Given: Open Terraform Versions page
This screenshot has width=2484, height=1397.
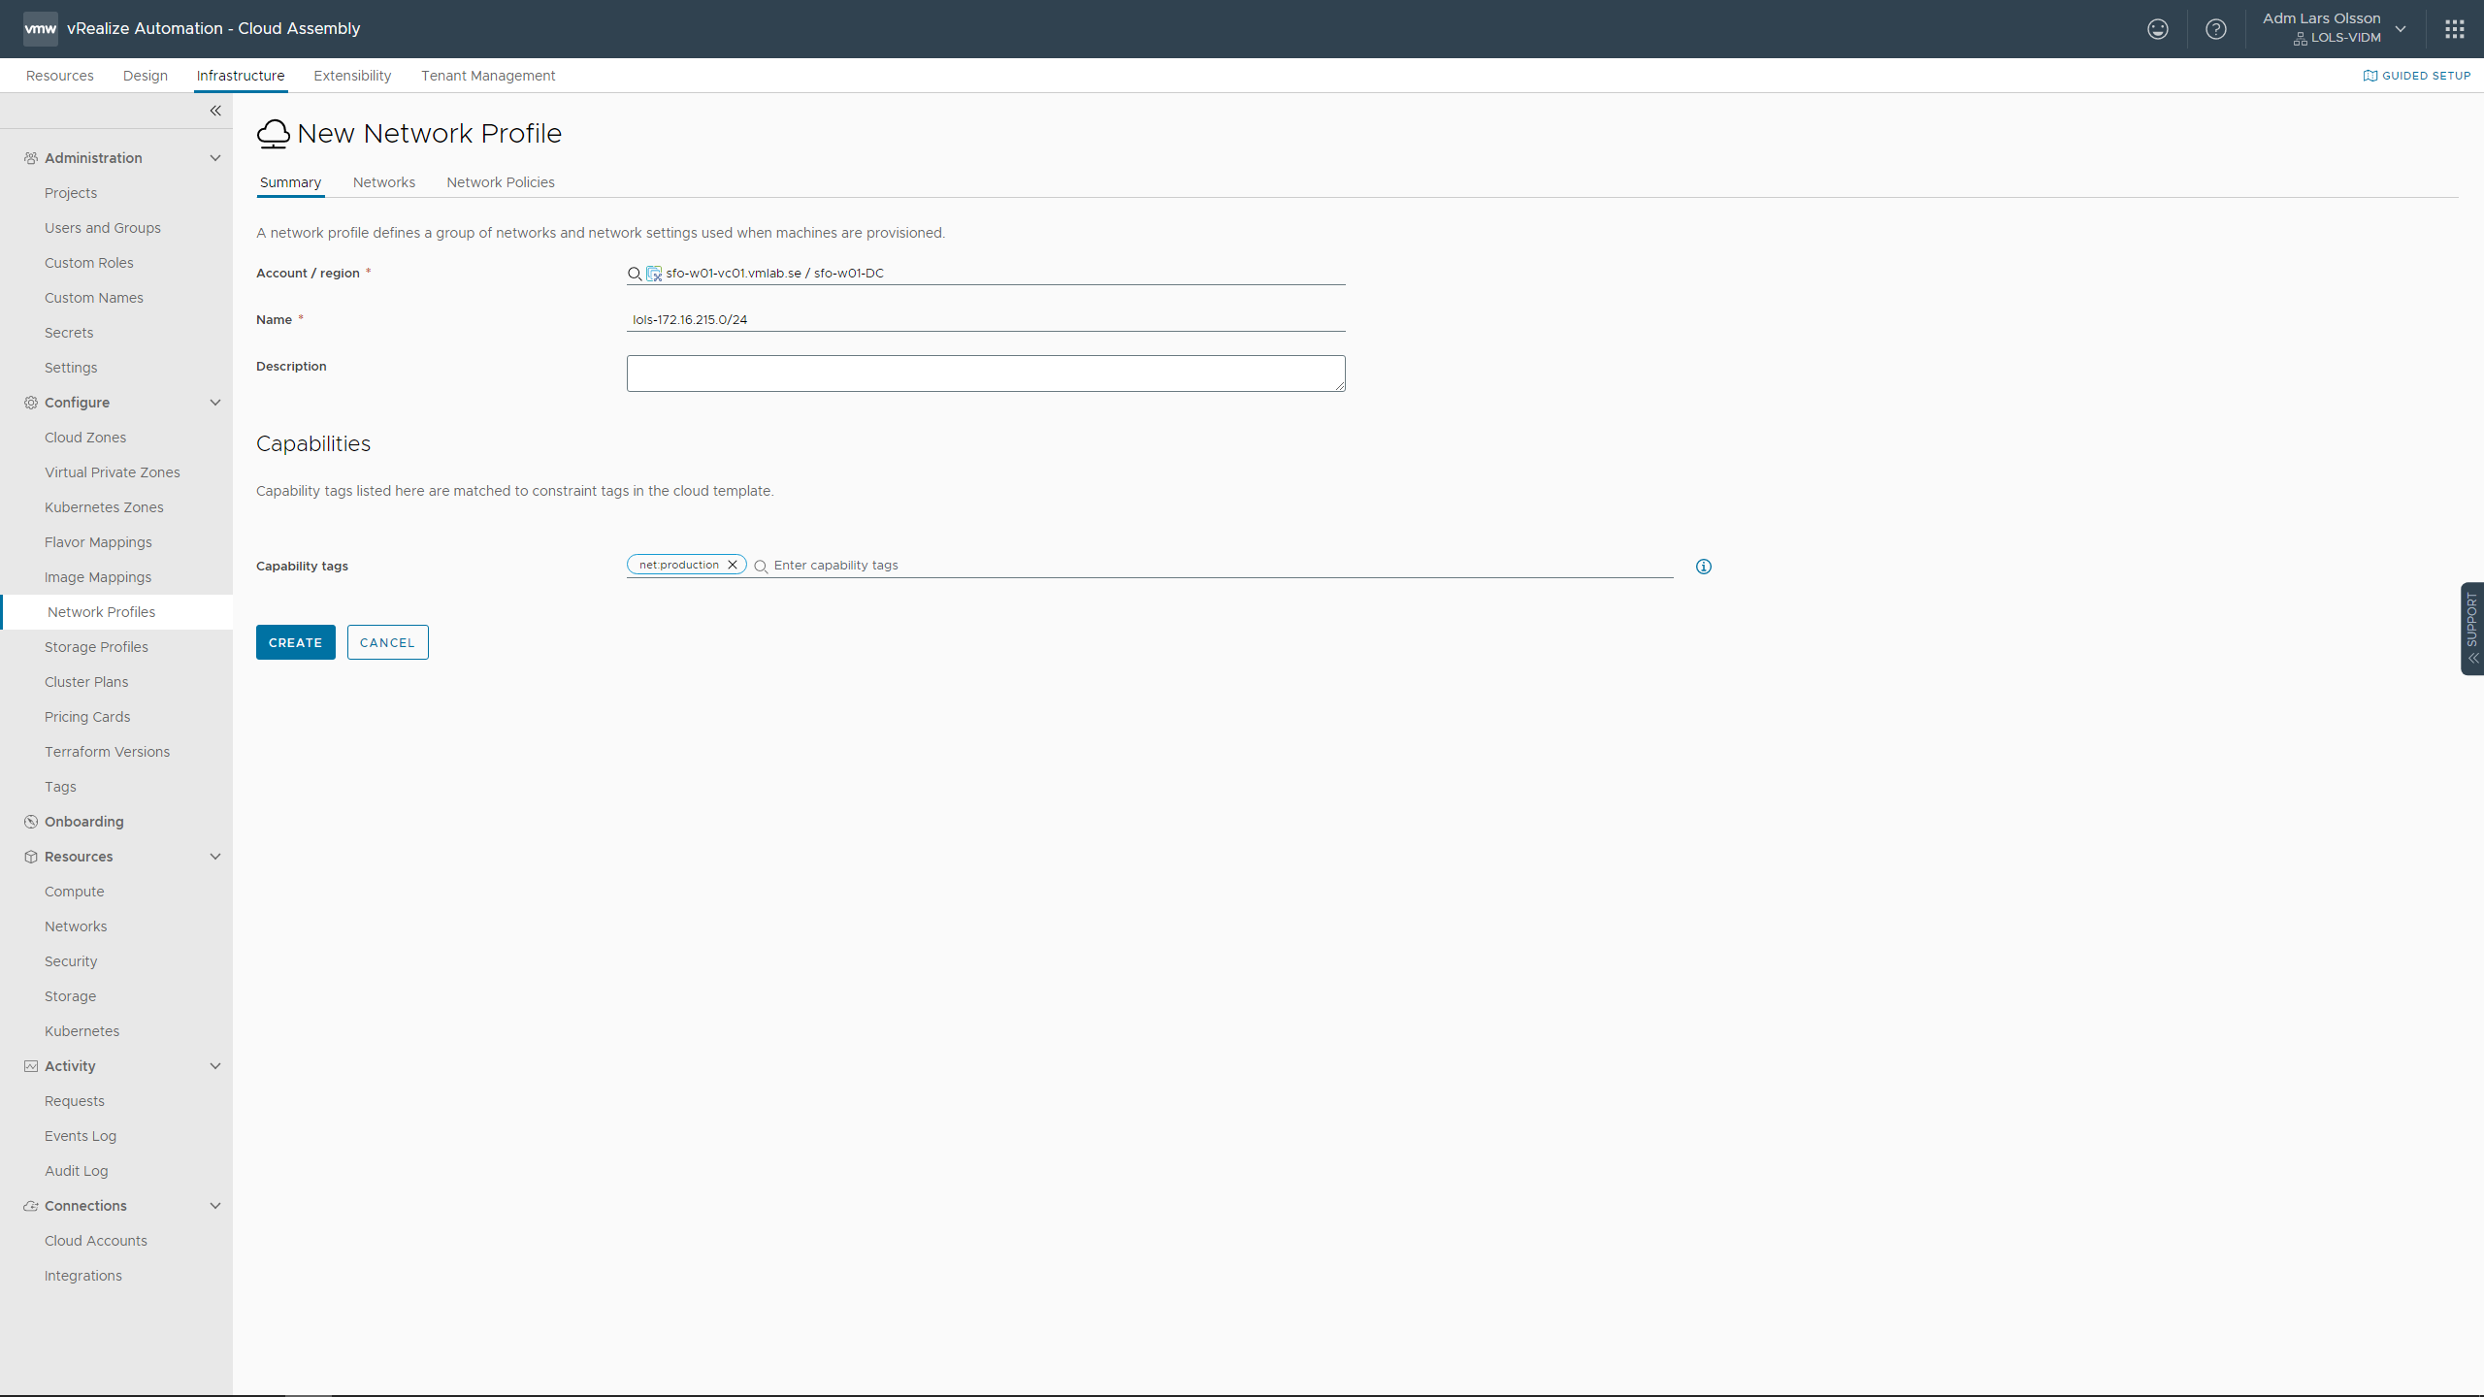Looking at the screenshot, I should (107, 752).
